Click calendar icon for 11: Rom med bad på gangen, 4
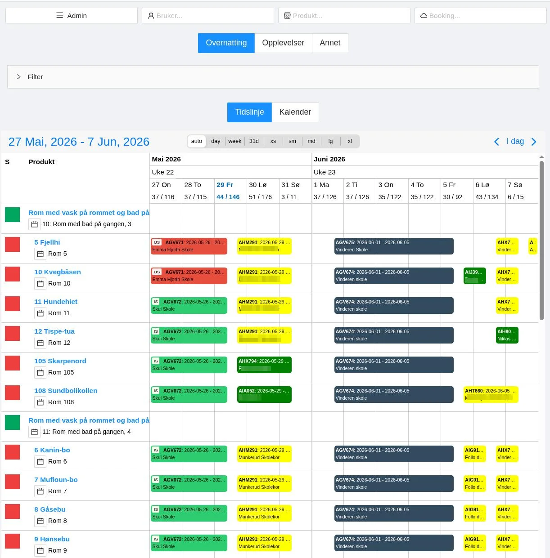 [x=34, y=432]
